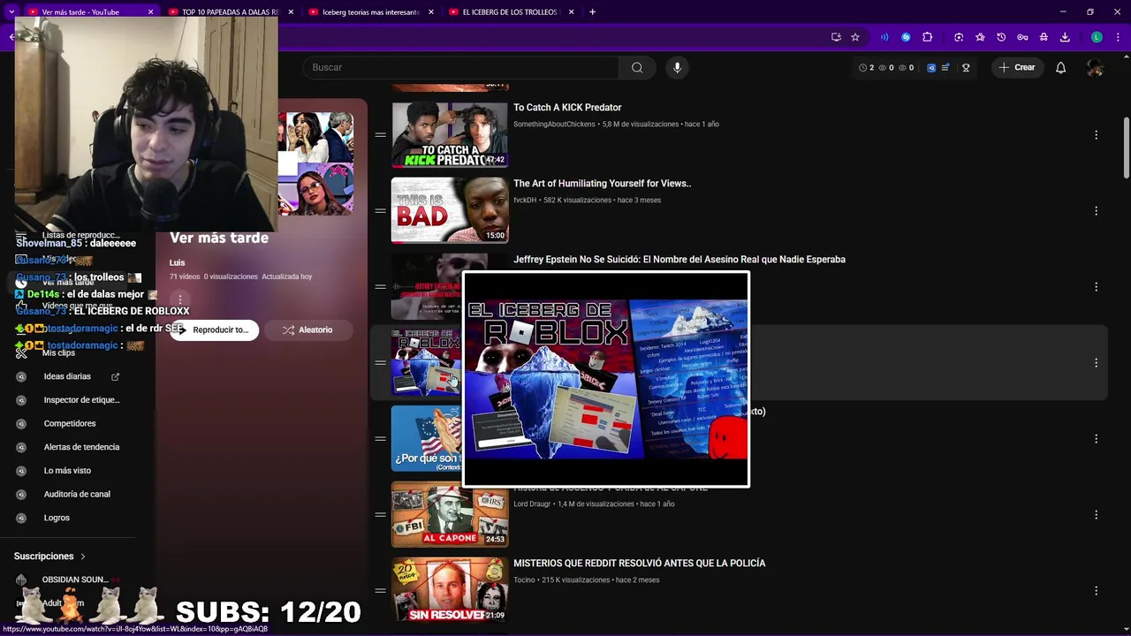Click the search magnifier button
The height and width of the screenshot is (636, 1131).
pos(637,67)
